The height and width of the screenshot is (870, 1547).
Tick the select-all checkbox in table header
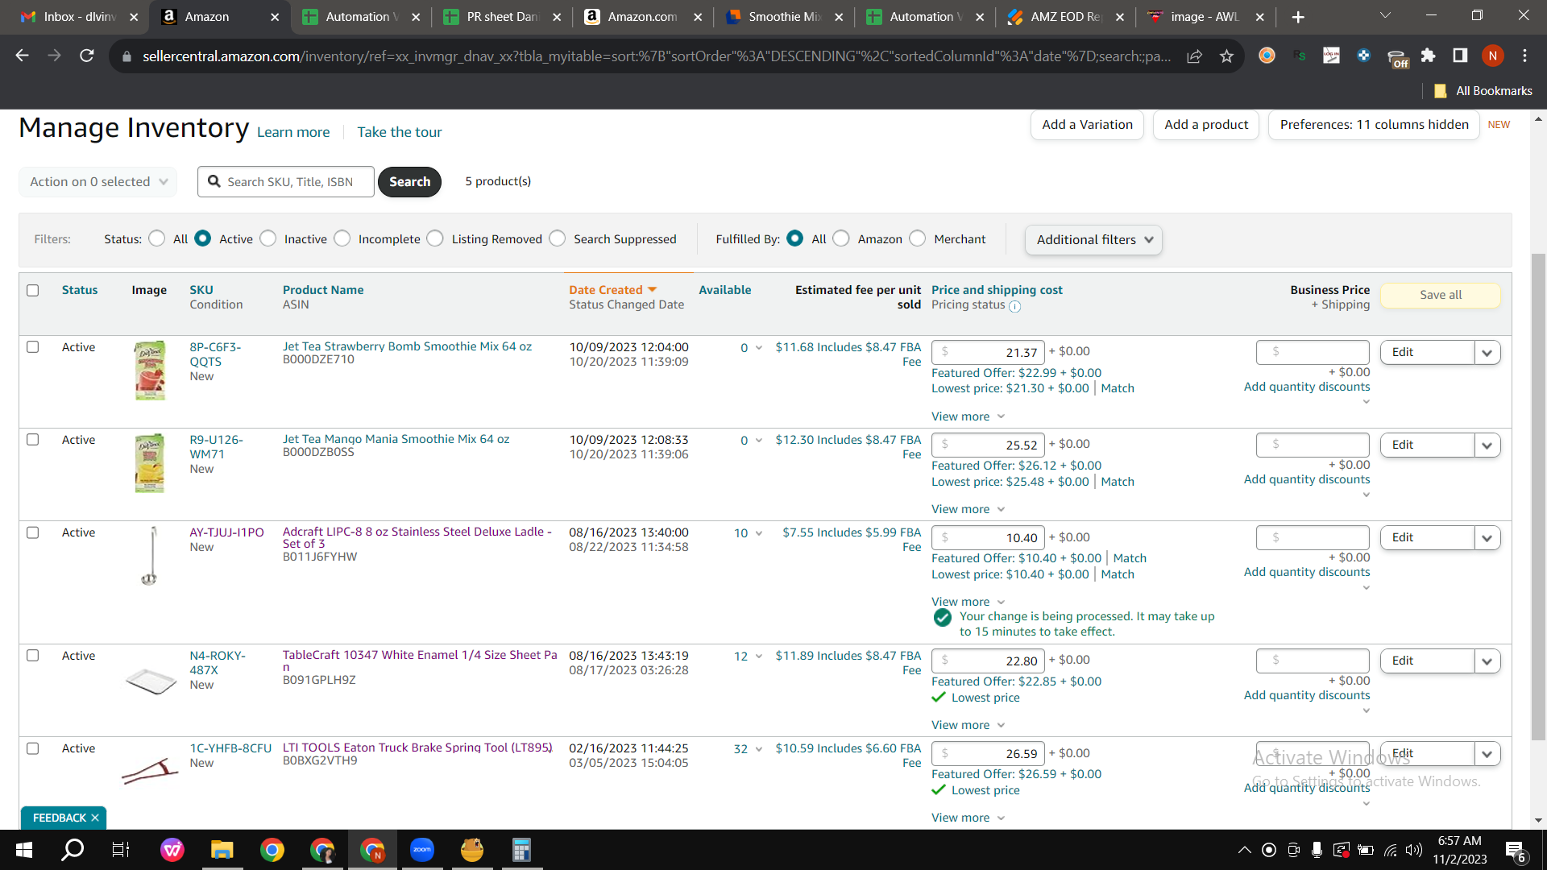[x=33, y=290]
